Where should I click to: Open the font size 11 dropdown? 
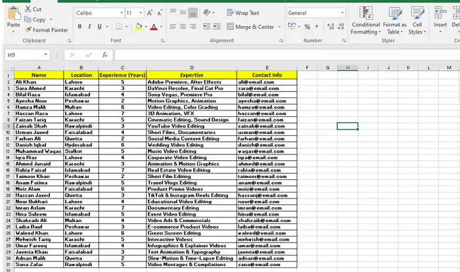[141, 13]
